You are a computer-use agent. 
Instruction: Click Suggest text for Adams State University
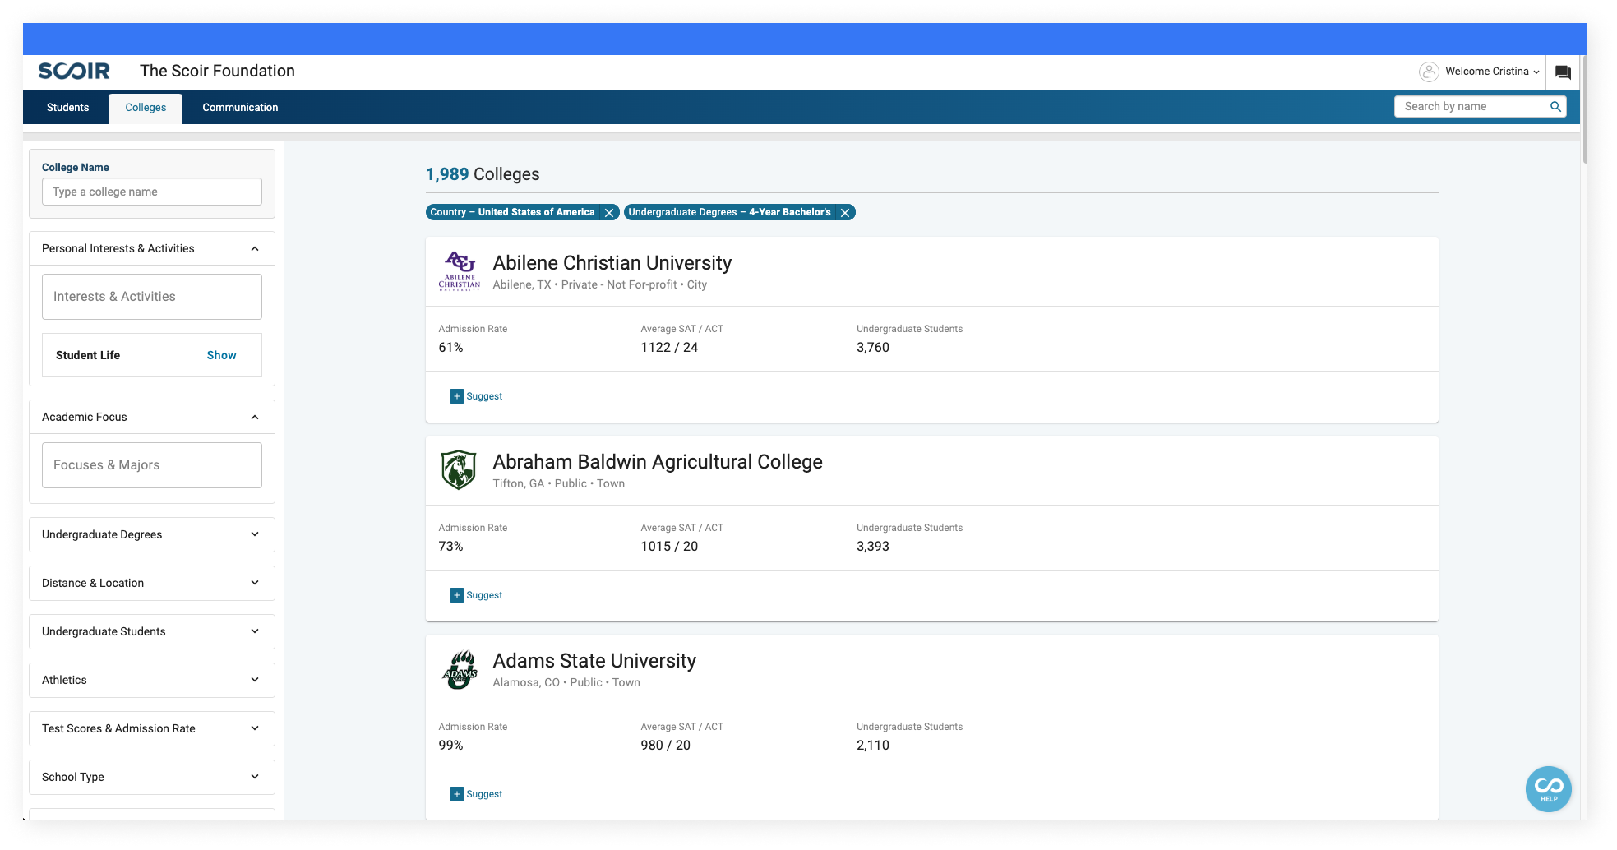tap(484, 794)
